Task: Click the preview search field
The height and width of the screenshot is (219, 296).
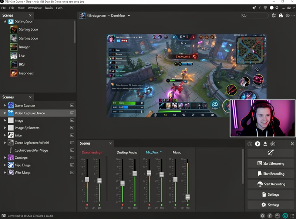Action: [255, 16]
